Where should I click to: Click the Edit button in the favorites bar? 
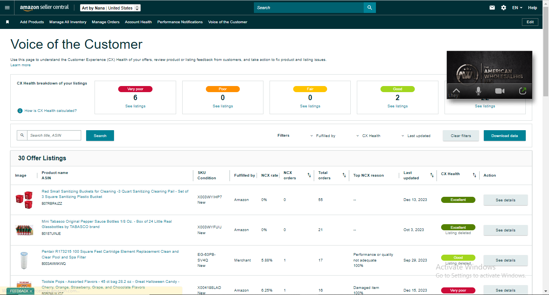pyautogui.click(x=530, y=22)
